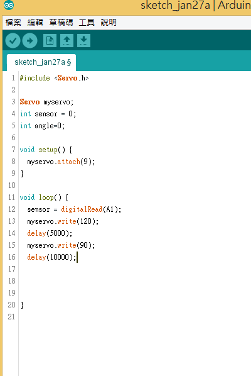The height and width of the screenshot is (376, 251).
Task: Click the digitalRead(A1) code line
Action: pos(74,209)
